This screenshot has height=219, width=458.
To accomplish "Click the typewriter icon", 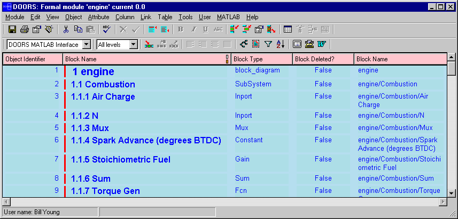I will [309, 44].
